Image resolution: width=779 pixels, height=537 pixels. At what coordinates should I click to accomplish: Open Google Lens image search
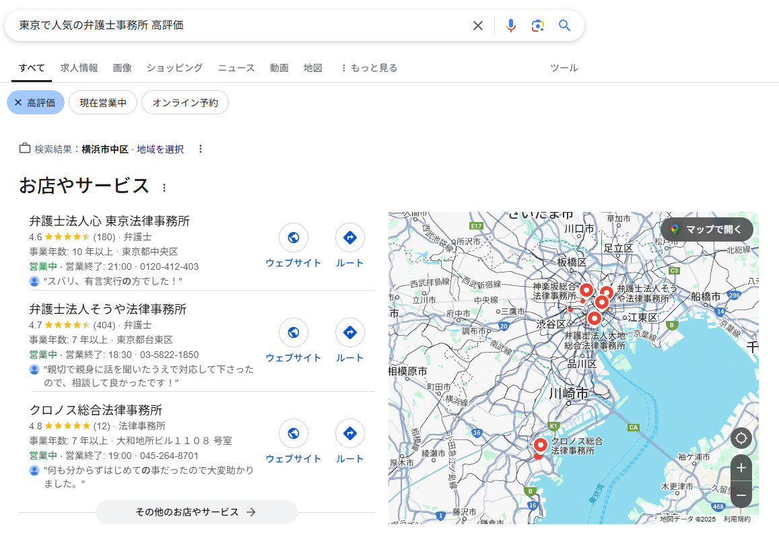537,26
